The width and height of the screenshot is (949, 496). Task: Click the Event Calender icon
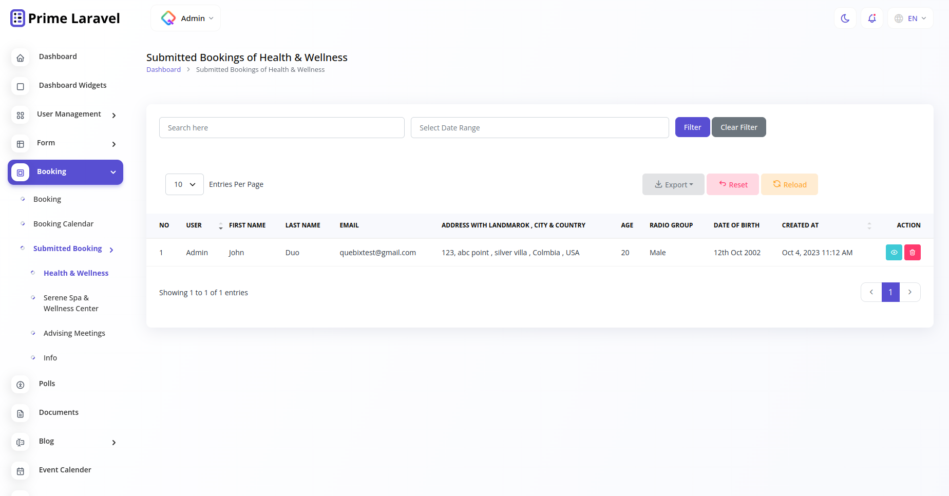(20, 471)
